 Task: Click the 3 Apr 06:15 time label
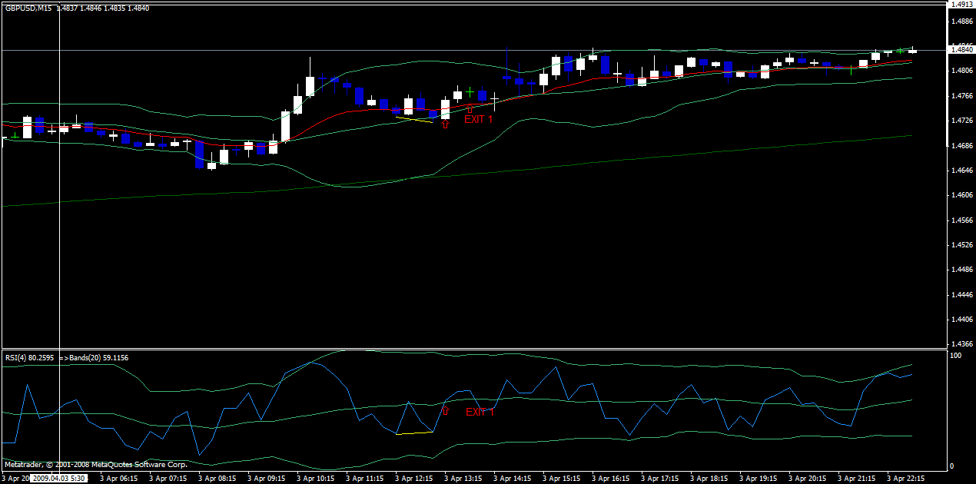119,478
